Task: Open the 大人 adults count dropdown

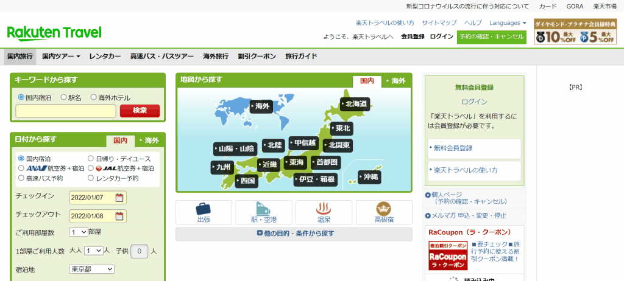Action: (x=93, y=251)
